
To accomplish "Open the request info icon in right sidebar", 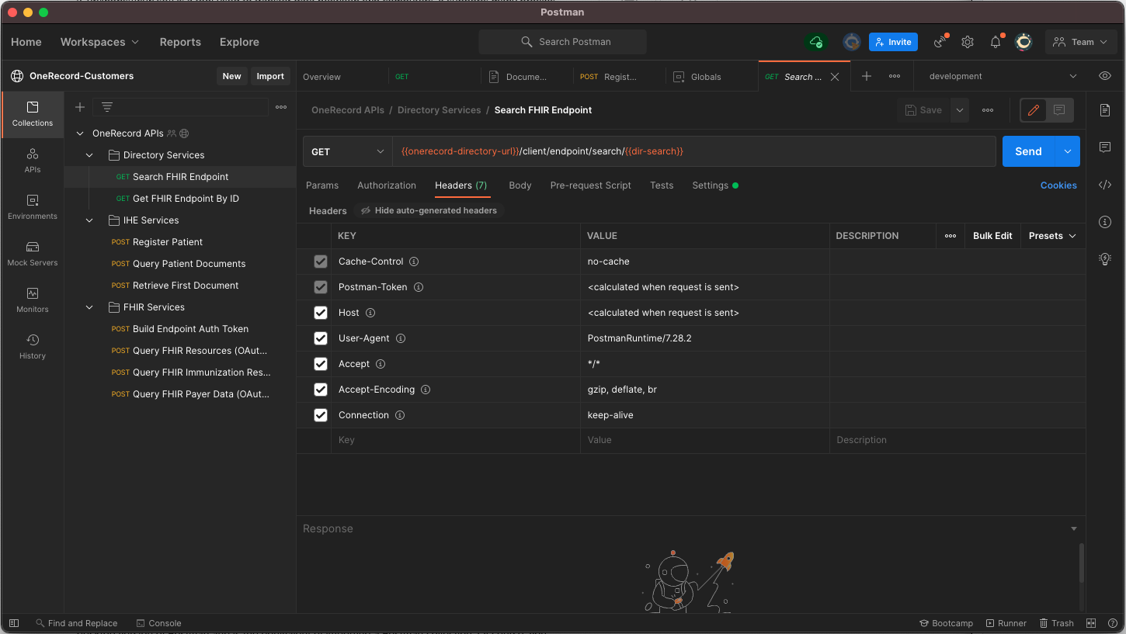I will tap(1105, 222).
